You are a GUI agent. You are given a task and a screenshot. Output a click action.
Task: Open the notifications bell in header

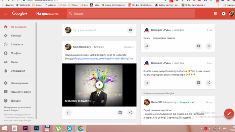point(224,14)
